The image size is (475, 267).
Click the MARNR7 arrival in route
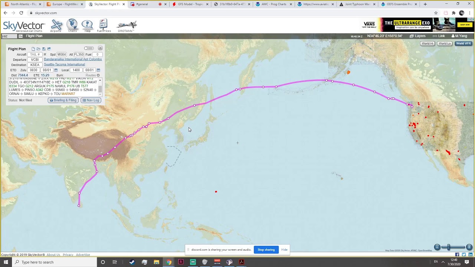[x=68, y=94]
